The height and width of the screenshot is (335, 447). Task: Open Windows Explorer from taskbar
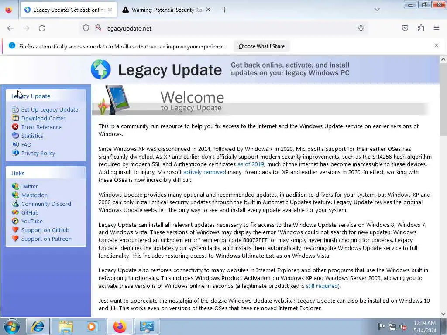[66, 326]
